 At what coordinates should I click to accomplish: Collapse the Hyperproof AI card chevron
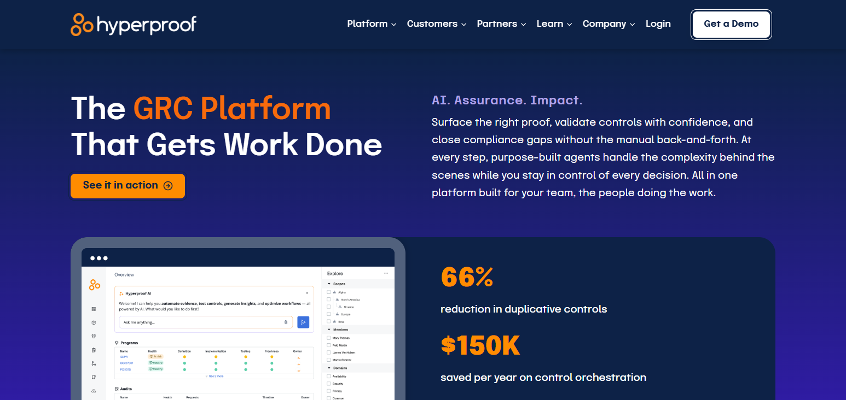click(x=307, y=293)
